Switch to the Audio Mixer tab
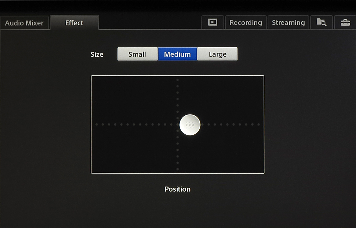Image resolution: width=356 pixels, height=228 pixels. tap(24, 23)
